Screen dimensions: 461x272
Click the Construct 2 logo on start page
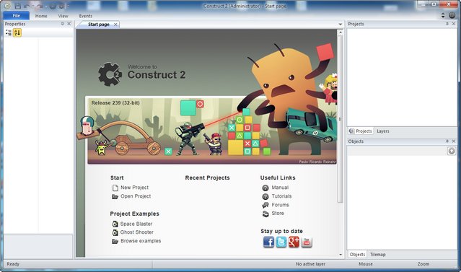click(110, 74)
